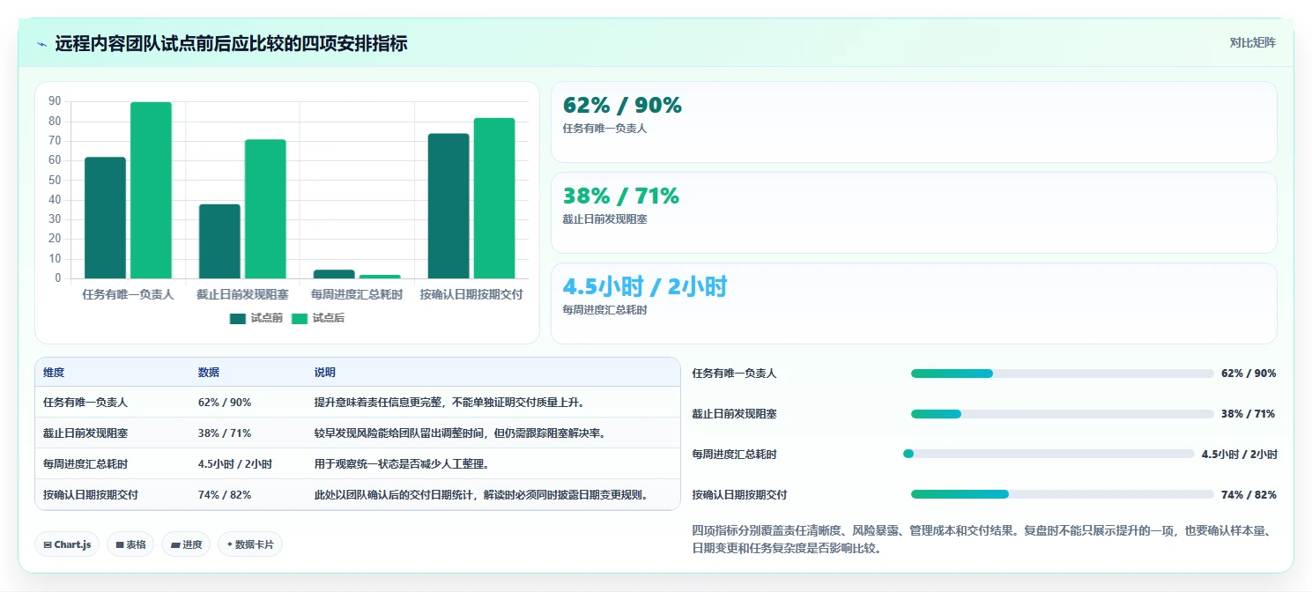The width and height of the screenshot is (1312, 592).
Task: Click the 截止日前发现阻塞 caption in the second data card
Action: (x=604, y=219)
